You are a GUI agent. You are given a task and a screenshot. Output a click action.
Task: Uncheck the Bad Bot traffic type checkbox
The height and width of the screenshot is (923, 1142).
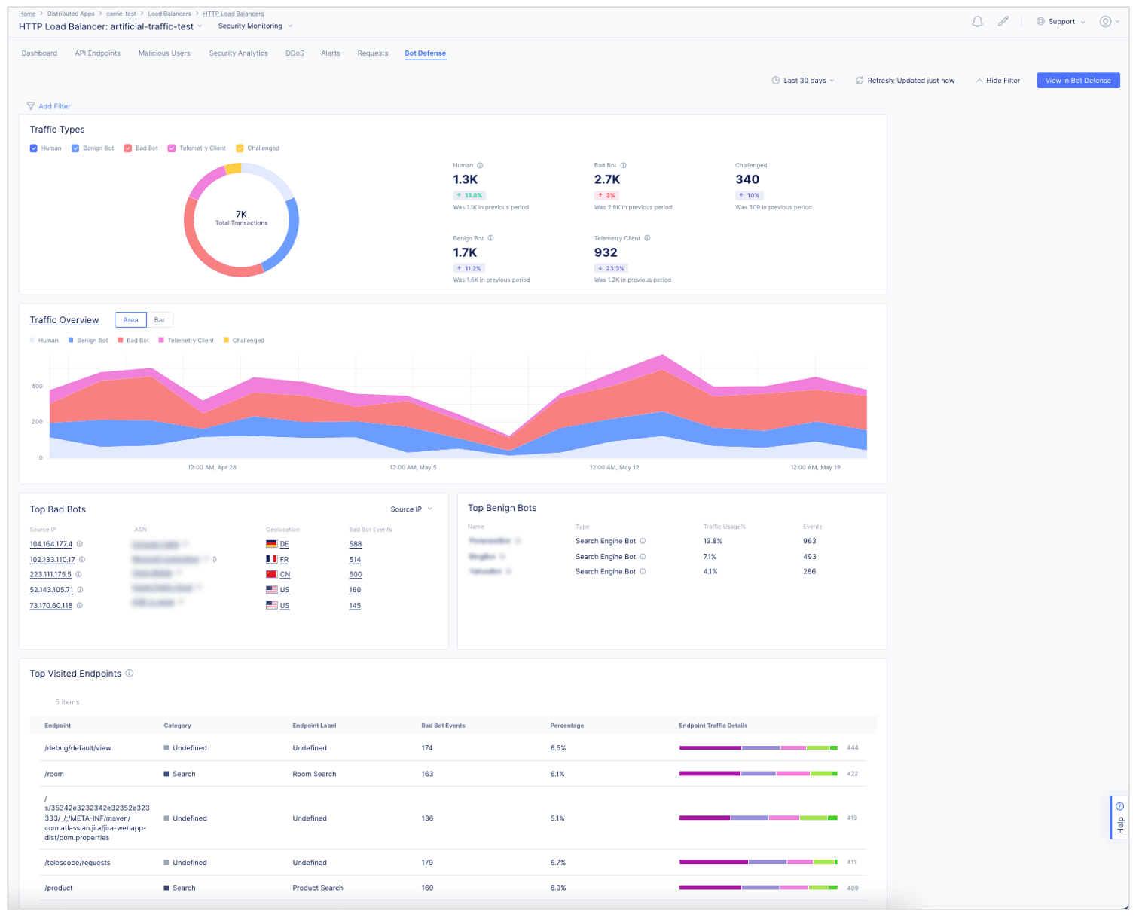tap(128, 148)
